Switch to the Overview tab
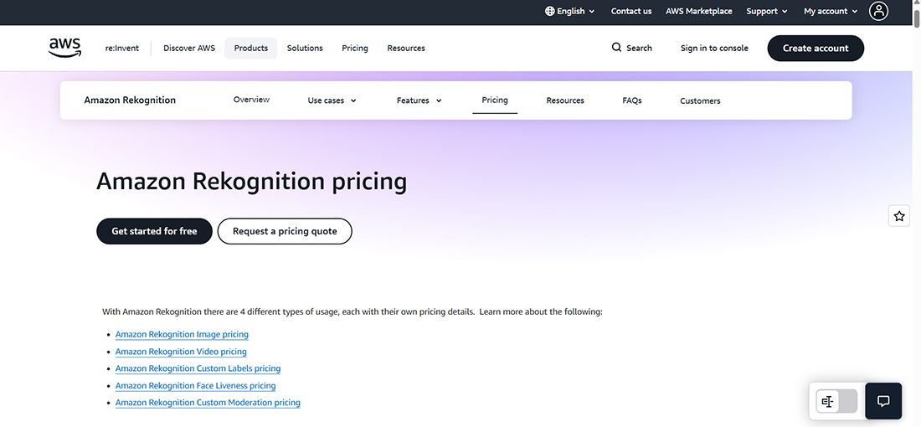The image size is (921, 427). [251, 100]
